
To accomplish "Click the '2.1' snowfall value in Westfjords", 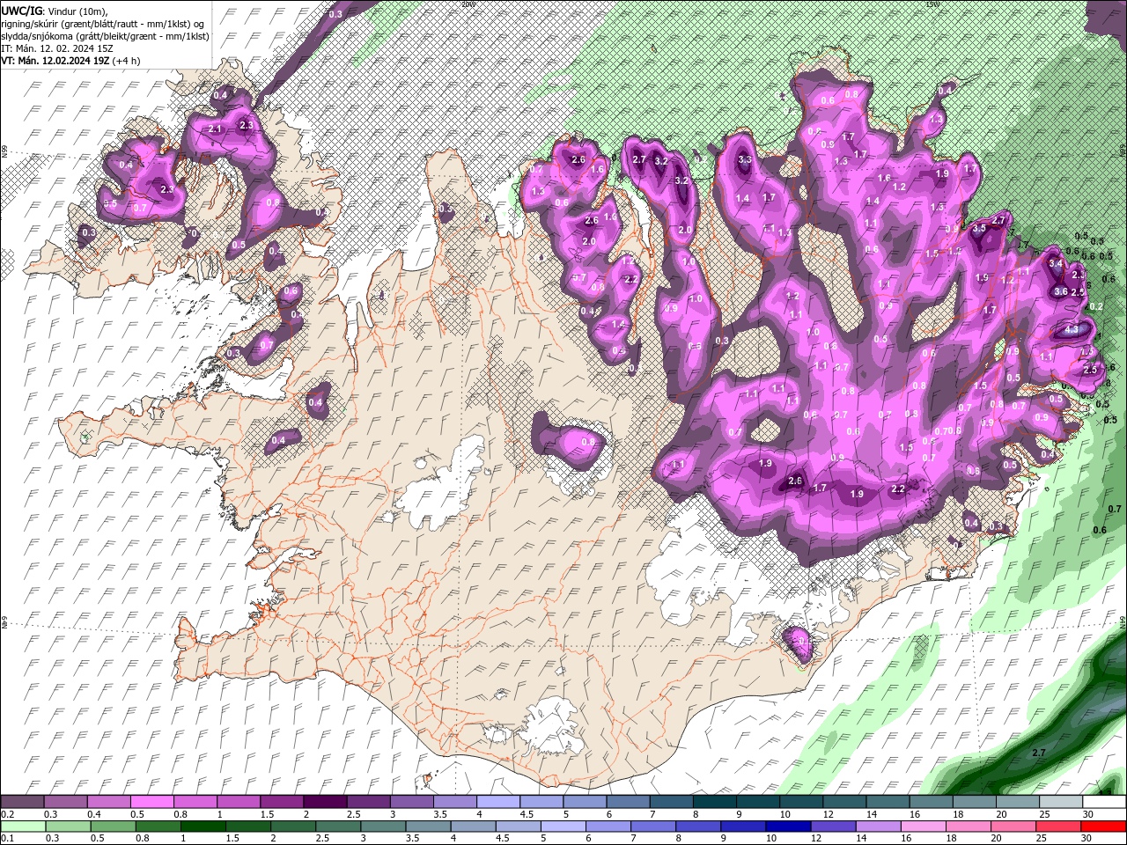I will click(x=215, y=129).
